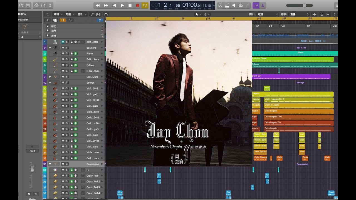
Task: Click the M mute button on Master strip
Action: (x=29, y=194)
